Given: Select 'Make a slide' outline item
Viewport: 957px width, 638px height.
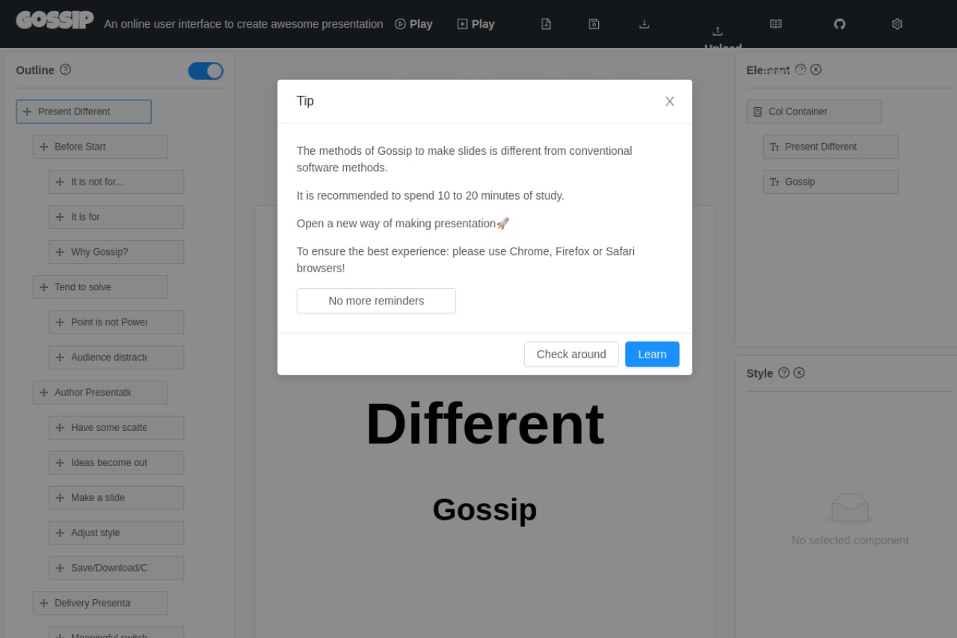Looking at the screenshot, I should (117, 498).
